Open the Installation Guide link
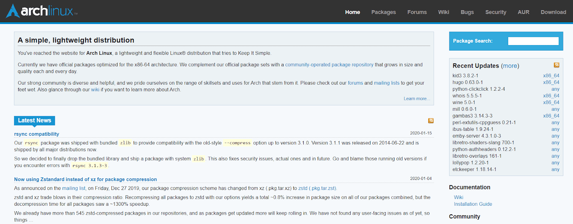This screenshot has height=224, width=573. 473,204
